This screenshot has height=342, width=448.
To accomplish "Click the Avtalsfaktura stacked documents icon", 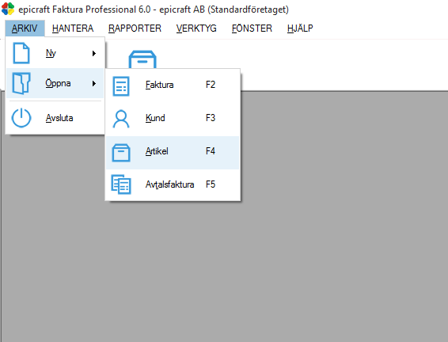I will click(121, 184).
